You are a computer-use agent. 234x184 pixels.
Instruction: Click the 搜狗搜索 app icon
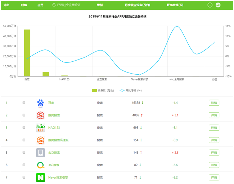click(40, 115)
